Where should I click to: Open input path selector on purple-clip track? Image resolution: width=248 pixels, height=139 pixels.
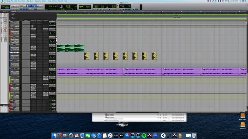pyautogui.click(x=52, y=69)
